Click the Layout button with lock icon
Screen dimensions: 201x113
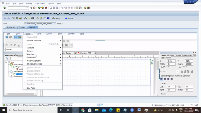click(x=56, y=18)
